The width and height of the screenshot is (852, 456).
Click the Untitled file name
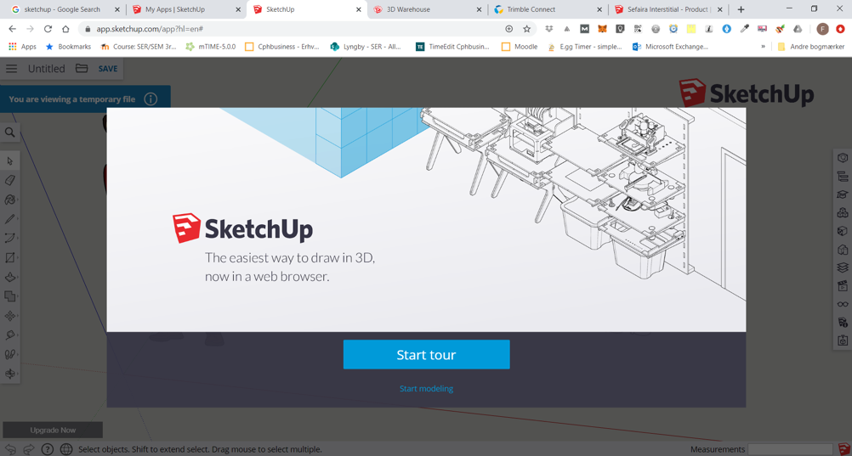pos(46,69)
